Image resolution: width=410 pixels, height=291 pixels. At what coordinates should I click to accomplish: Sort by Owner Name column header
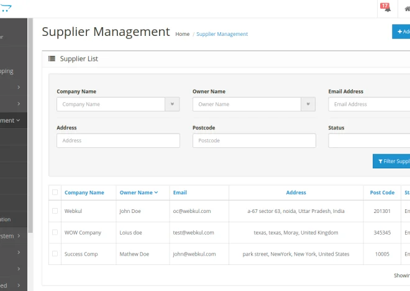[139, 193]
